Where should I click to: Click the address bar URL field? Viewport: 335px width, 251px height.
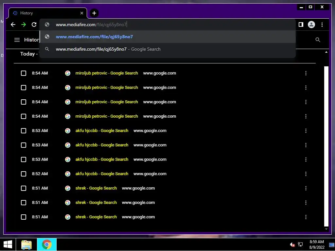[168, 25]
